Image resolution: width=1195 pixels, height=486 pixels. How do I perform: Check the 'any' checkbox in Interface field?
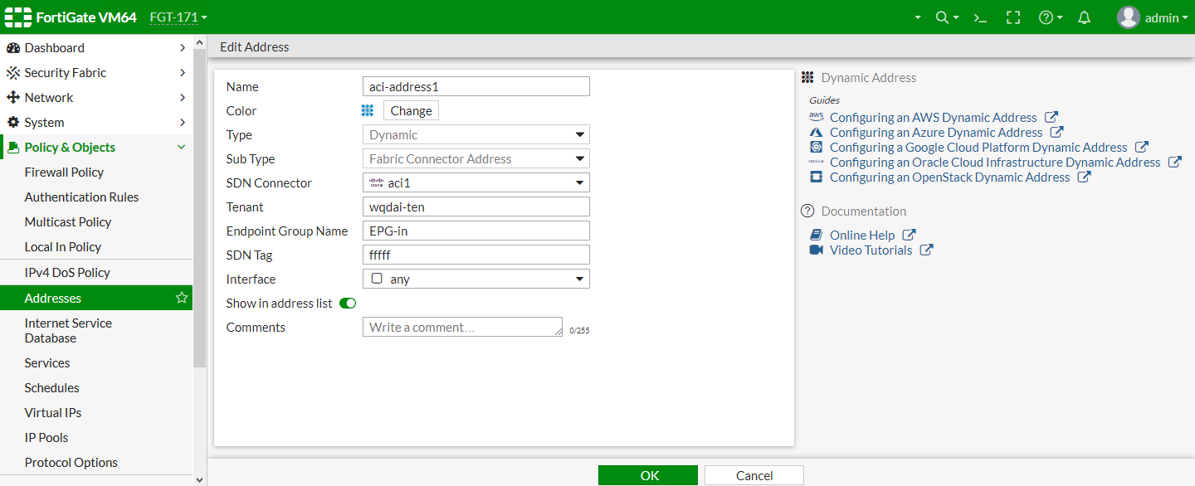point(378,279)
